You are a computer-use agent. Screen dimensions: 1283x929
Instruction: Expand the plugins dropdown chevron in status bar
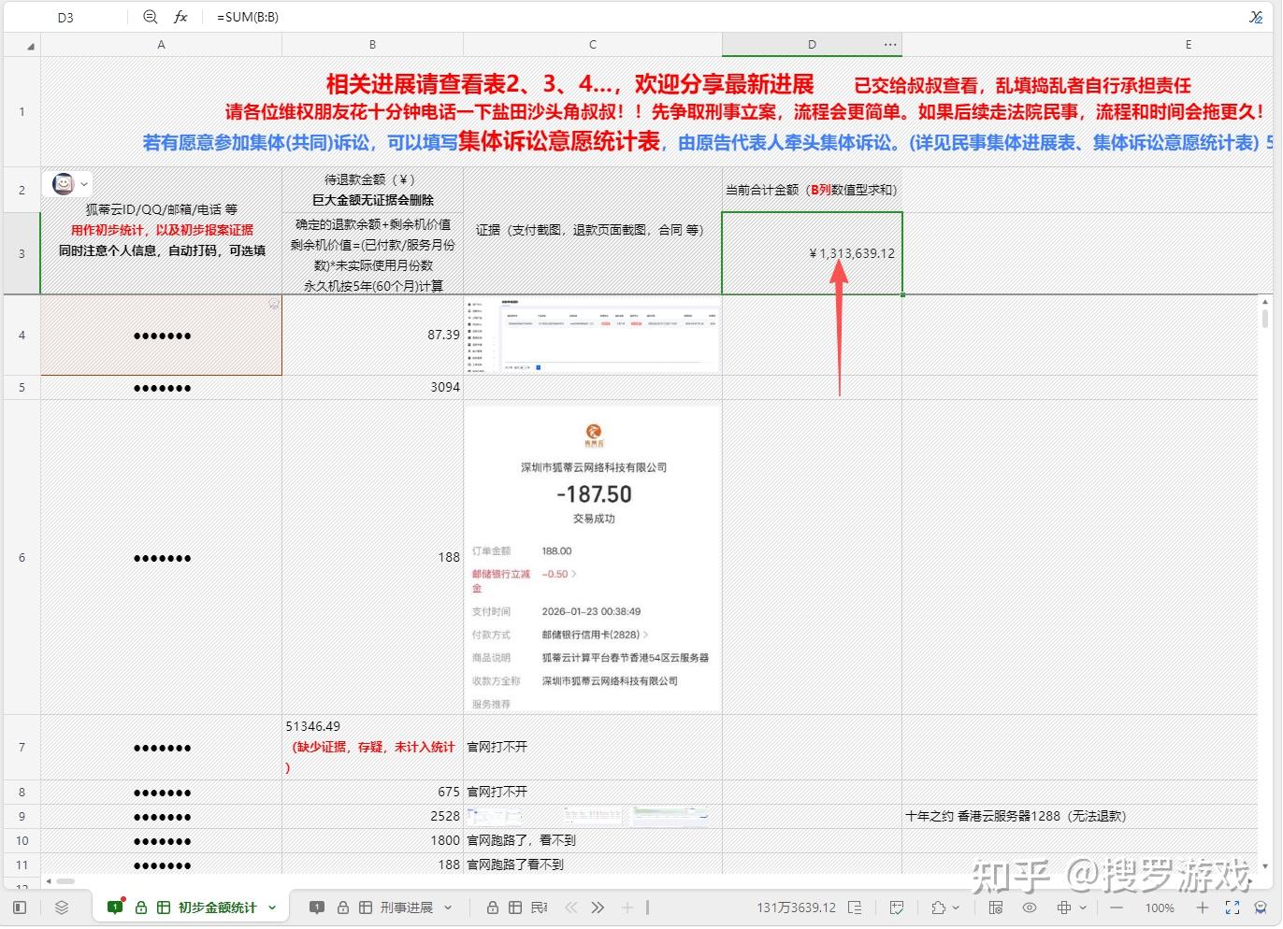(956, 908)
